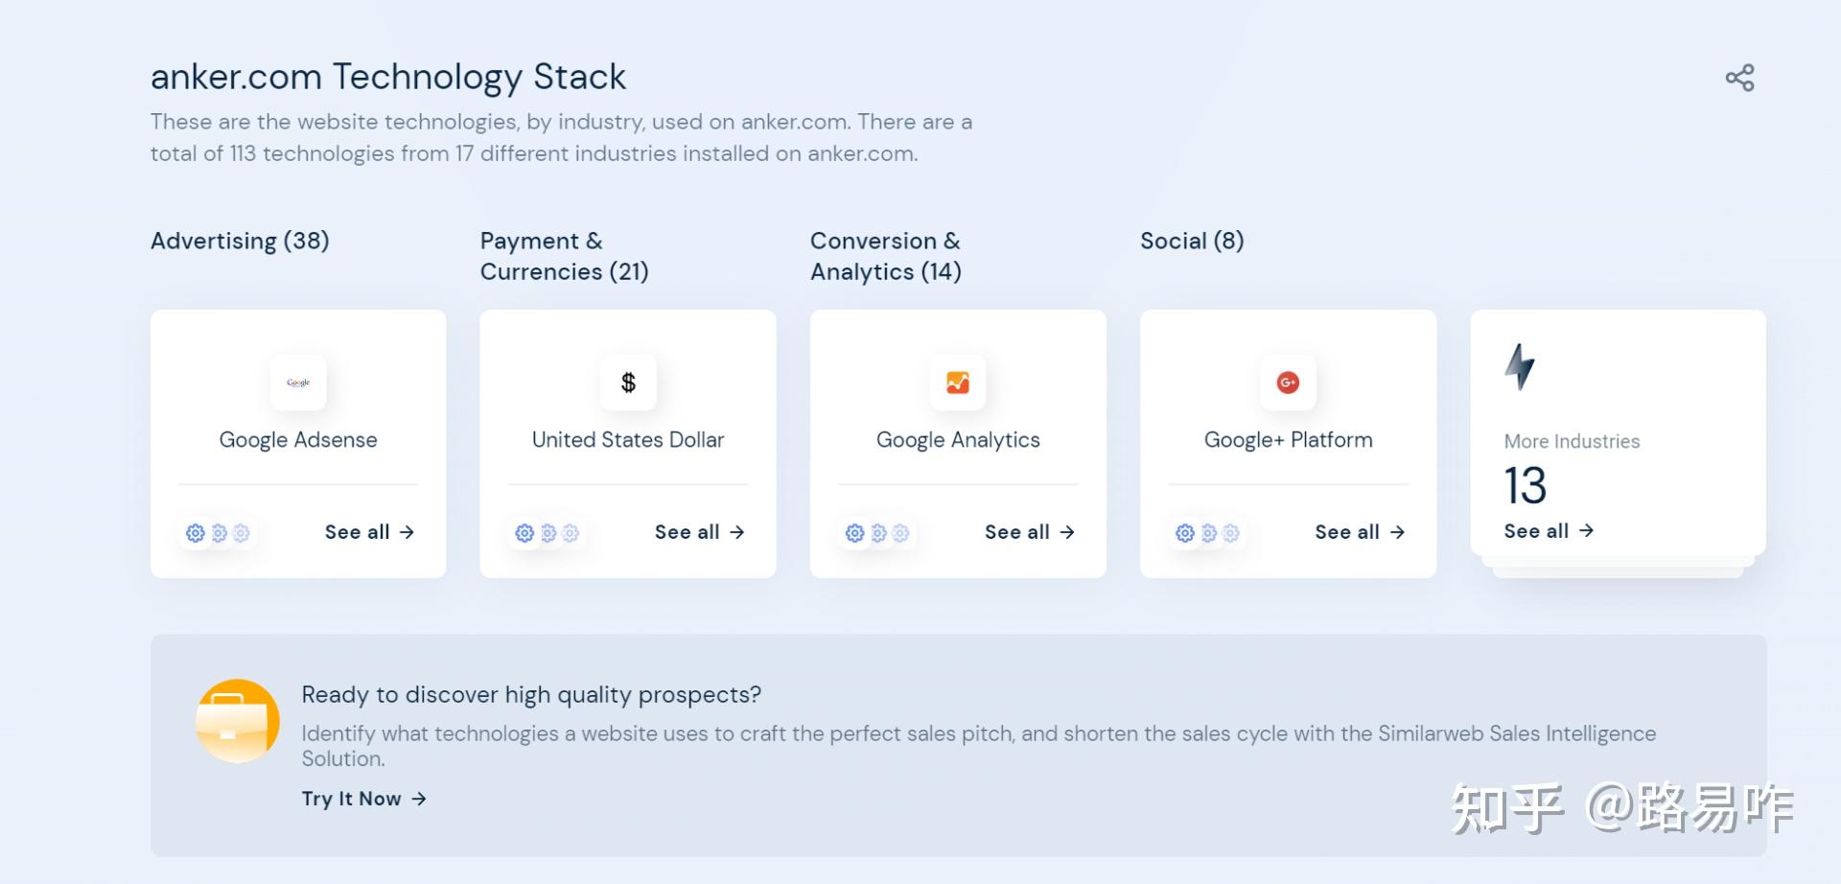
Task: Click the Google+ Platform icon
Action: pyautogui.click(x=1288, y=383)
